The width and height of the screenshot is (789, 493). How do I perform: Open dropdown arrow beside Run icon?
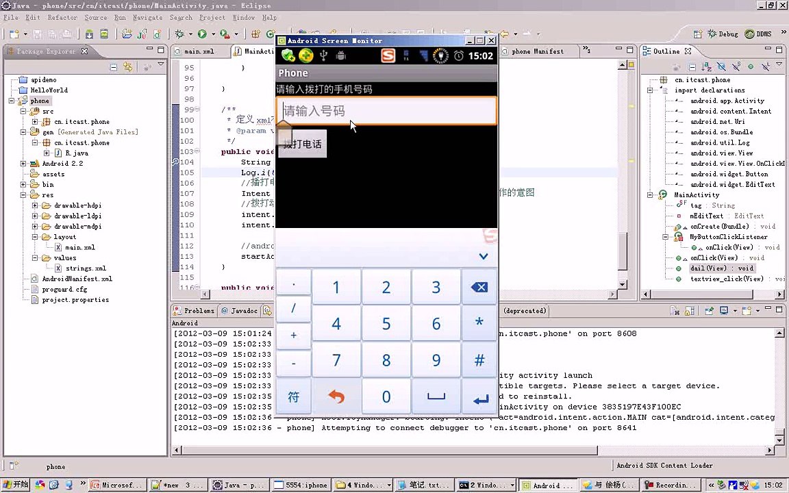tap(214, 34)
